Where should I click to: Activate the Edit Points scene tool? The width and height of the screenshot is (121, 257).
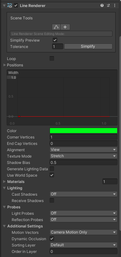coord(56,27)
